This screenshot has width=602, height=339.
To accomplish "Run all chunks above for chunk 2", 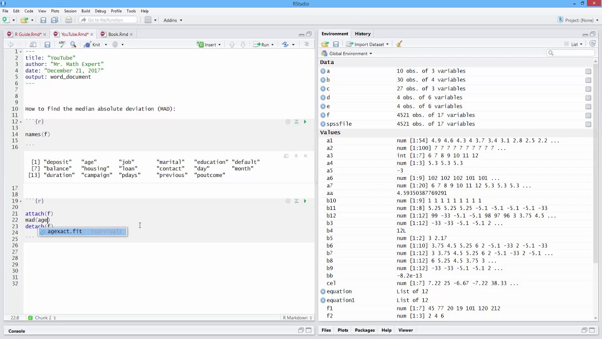I will pos(296,201).
